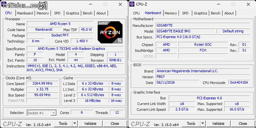256x128 pixels.
Task: Click the Model field GIGABYTE EAGLE 9MJ
Action: [186, 31]
